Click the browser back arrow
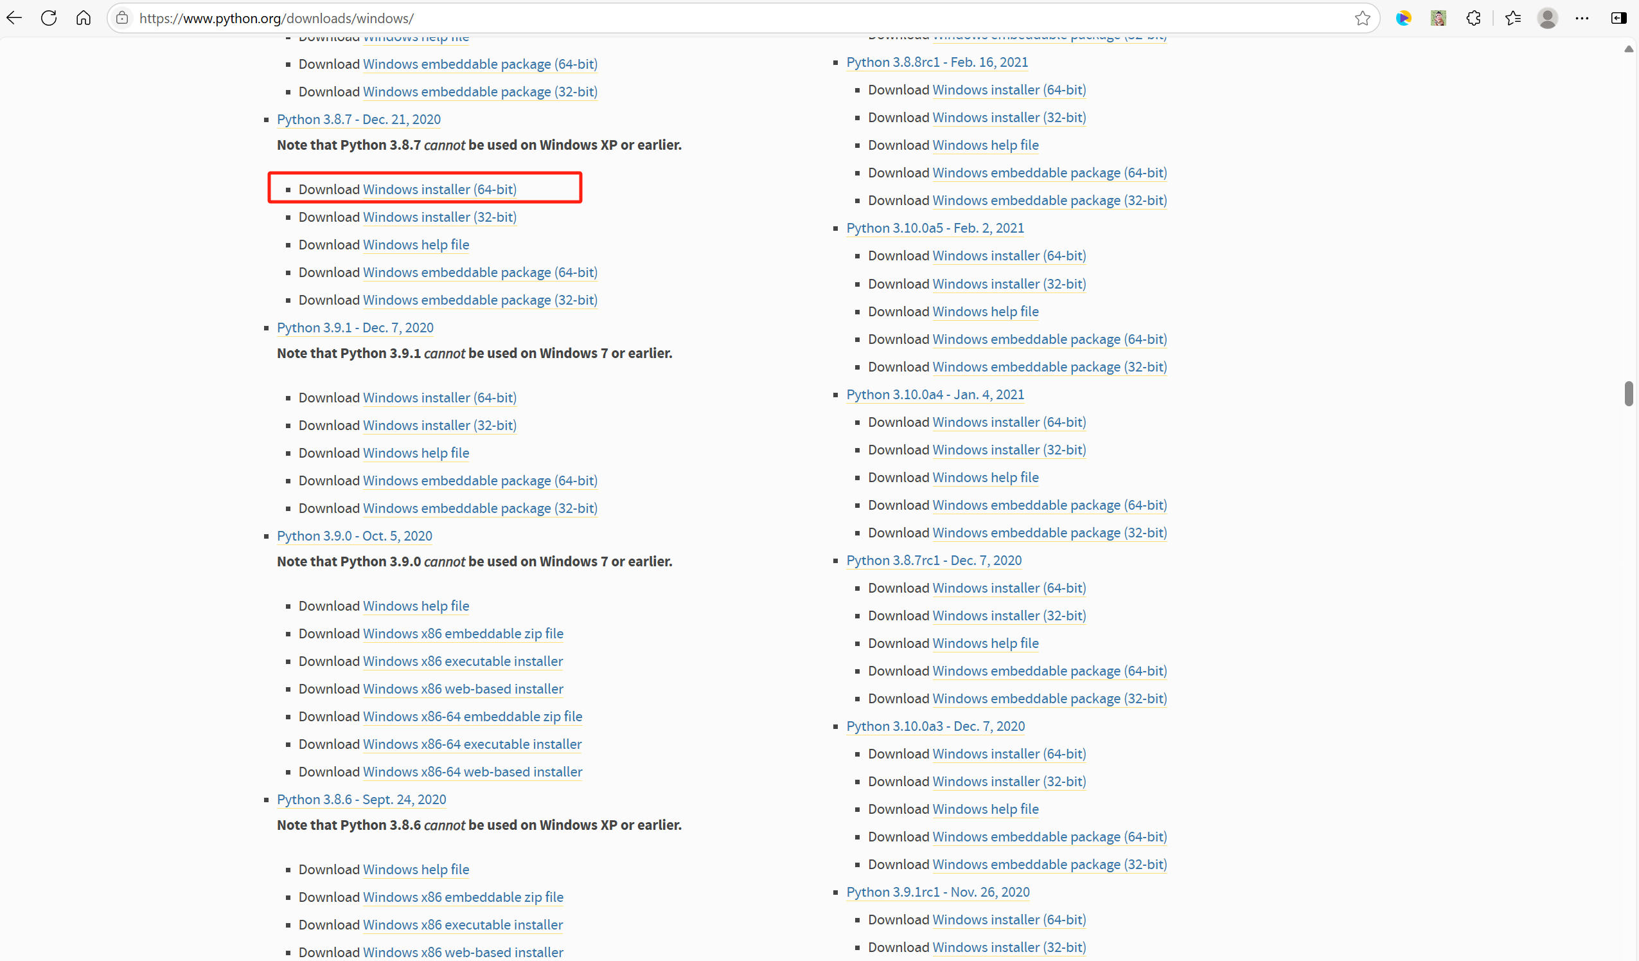Viewport: 1639px width, 961px height. click(x=14, y=18)
